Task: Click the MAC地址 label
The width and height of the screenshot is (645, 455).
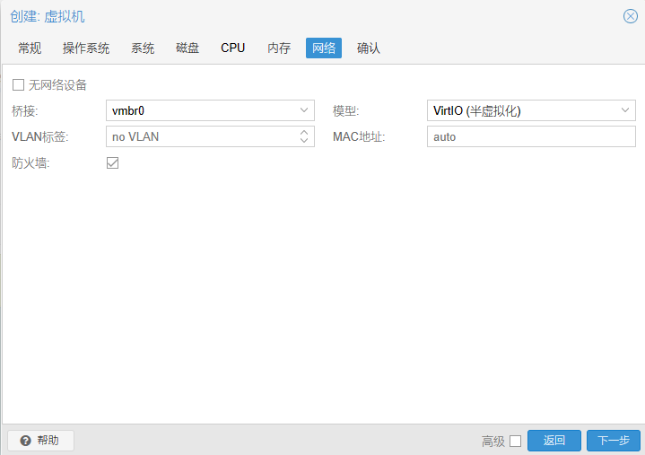Action: coord(359,136)
